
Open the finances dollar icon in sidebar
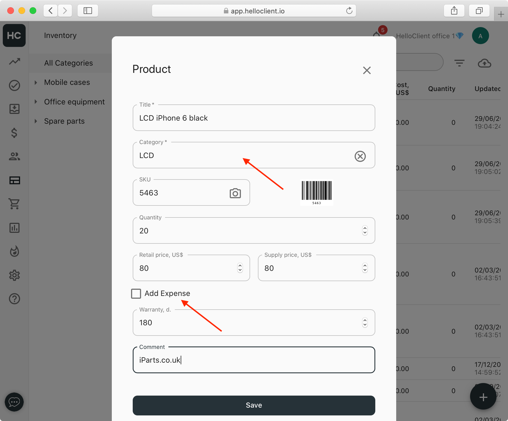click(x=14, y=133)
